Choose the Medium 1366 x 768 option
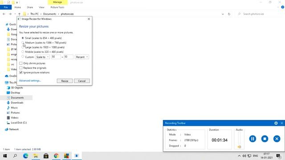Screen dimensions: 285x160 [x=23, y=43]
